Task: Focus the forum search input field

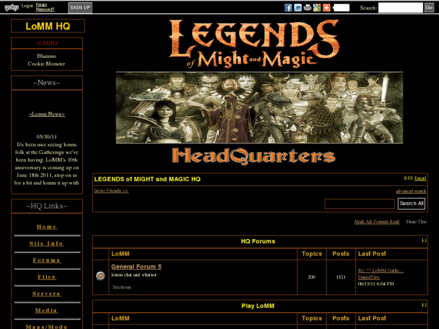Action: tap(359, 203)
